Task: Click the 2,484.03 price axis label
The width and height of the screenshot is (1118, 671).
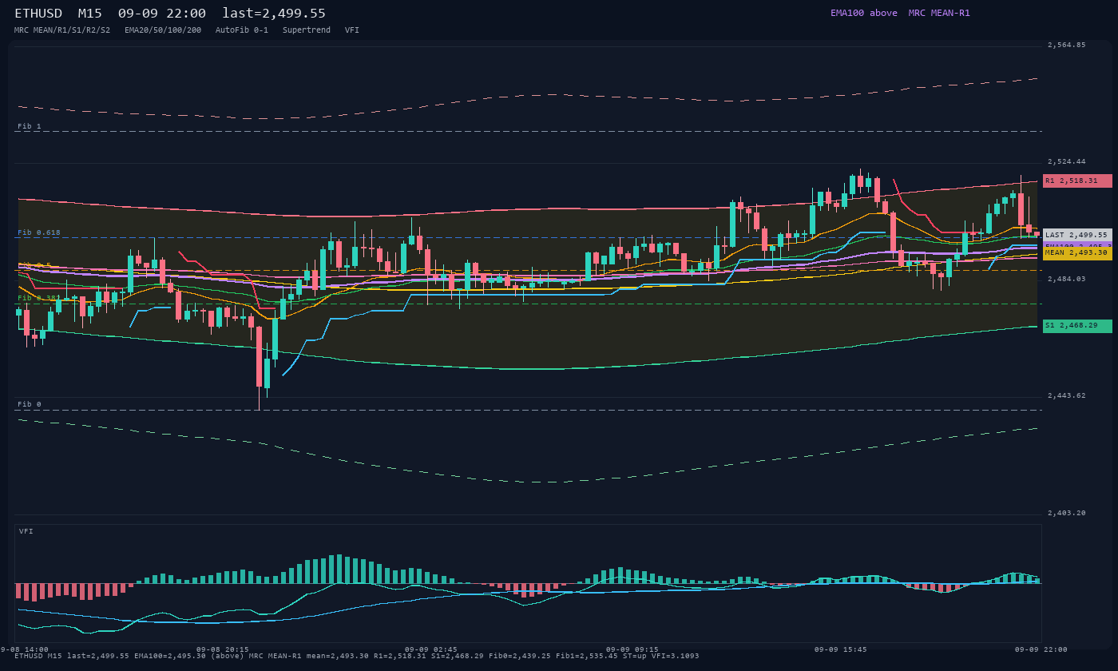Action: [1066, 279]
